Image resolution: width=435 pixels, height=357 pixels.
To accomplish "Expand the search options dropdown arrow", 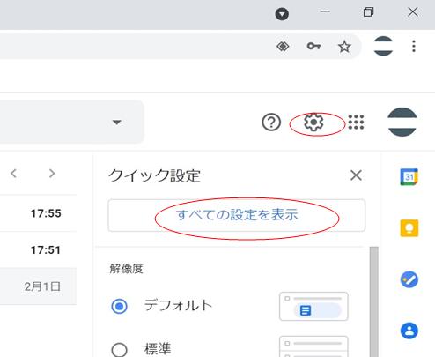I will point(117,122).
